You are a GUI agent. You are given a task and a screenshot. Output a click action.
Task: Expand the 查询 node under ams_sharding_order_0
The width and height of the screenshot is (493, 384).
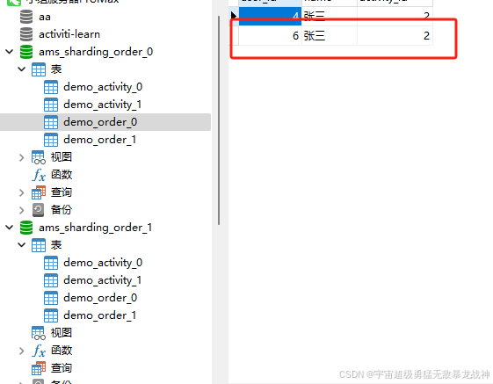coord(21,192)
